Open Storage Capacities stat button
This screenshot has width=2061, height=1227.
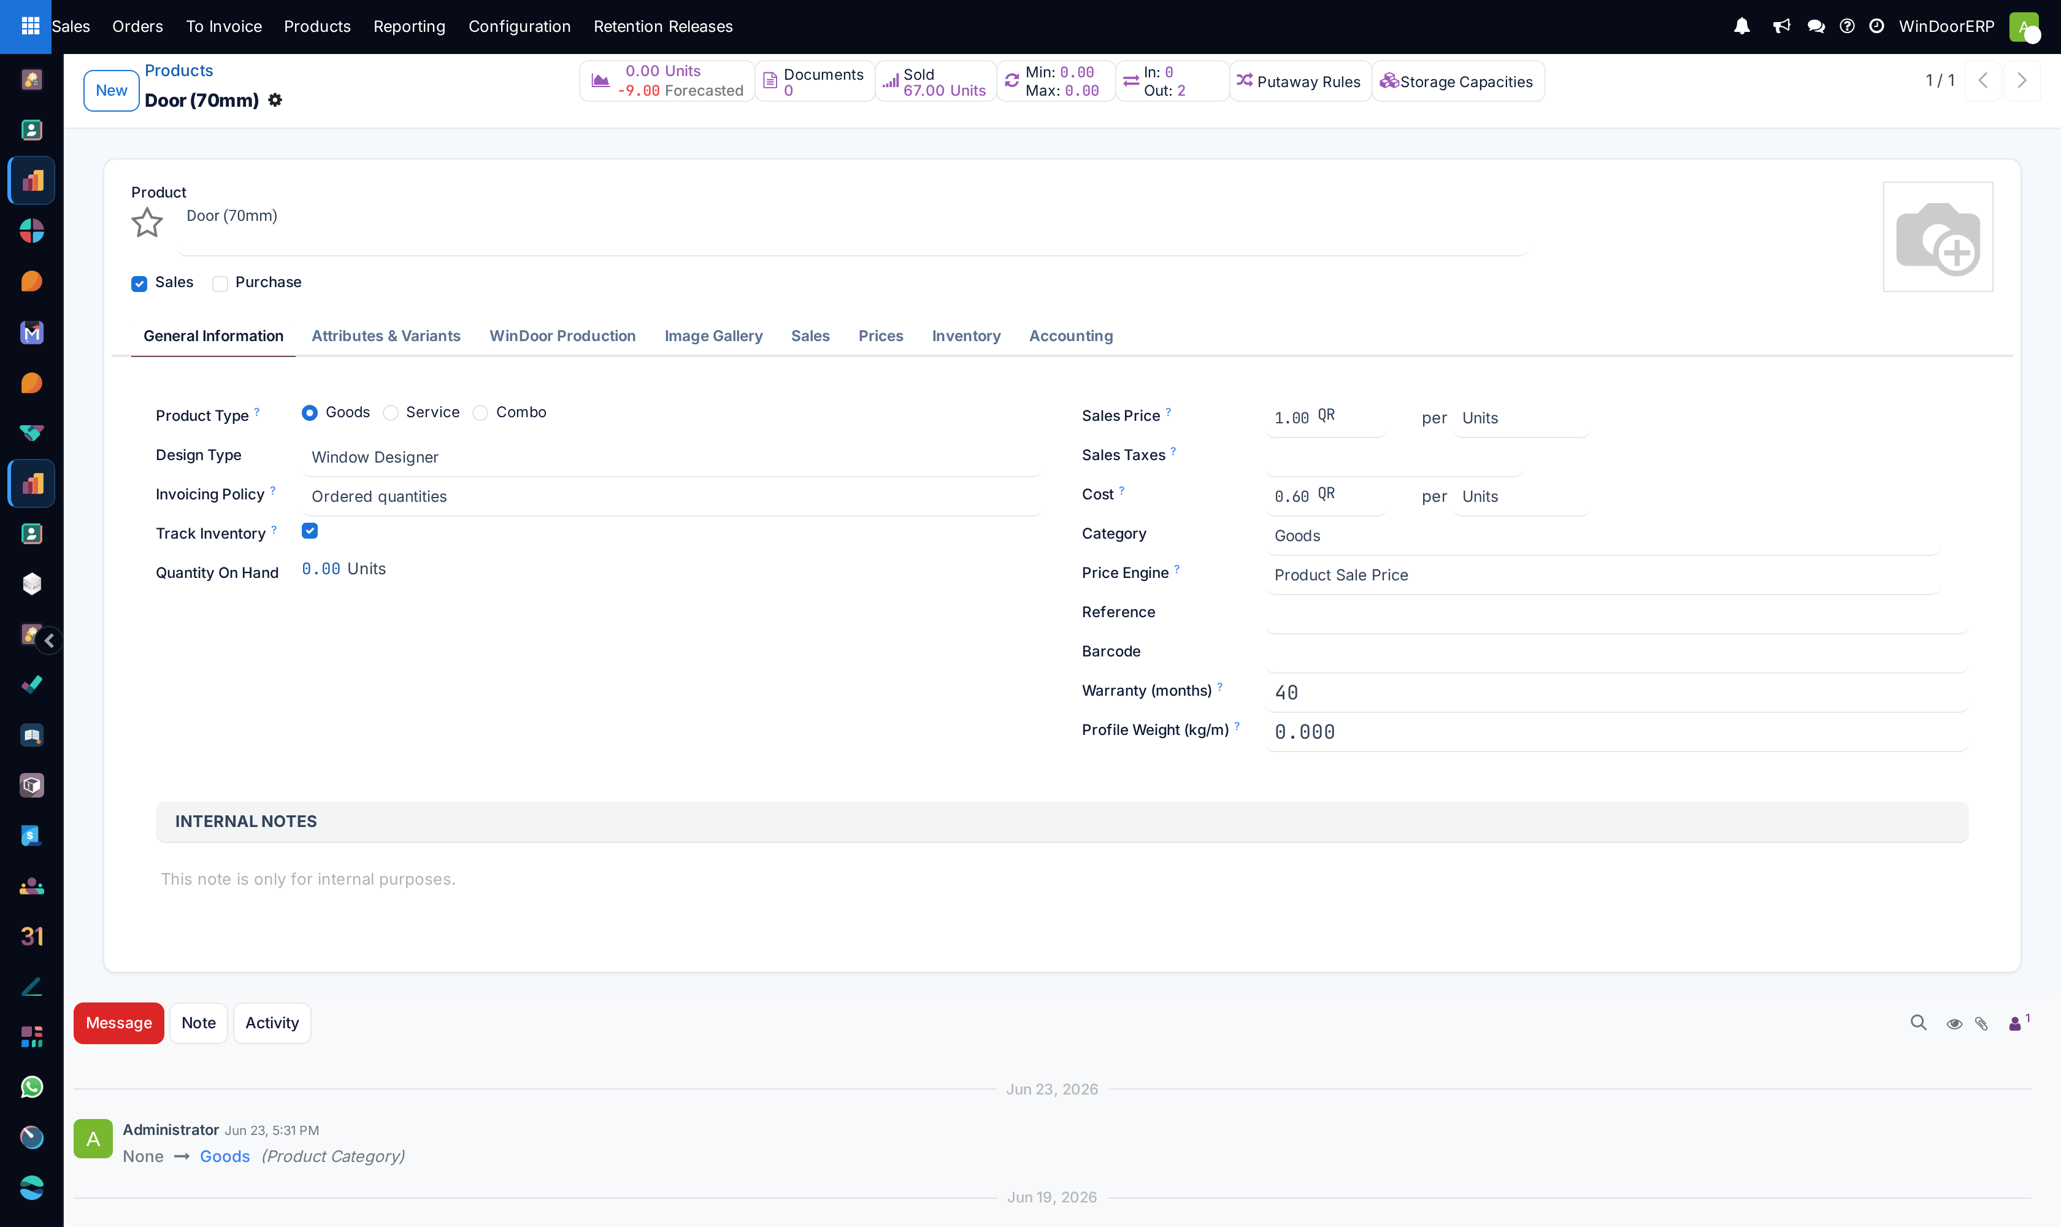pos(1458,81)
